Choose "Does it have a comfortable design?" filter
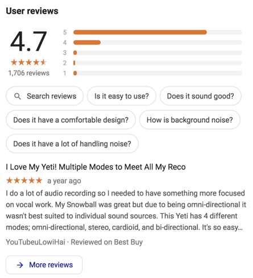This screenshot has width=253, height=278. [70, 120]
